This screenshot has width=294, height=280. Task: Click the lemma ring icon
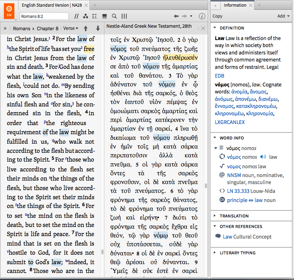coord(222,156)
